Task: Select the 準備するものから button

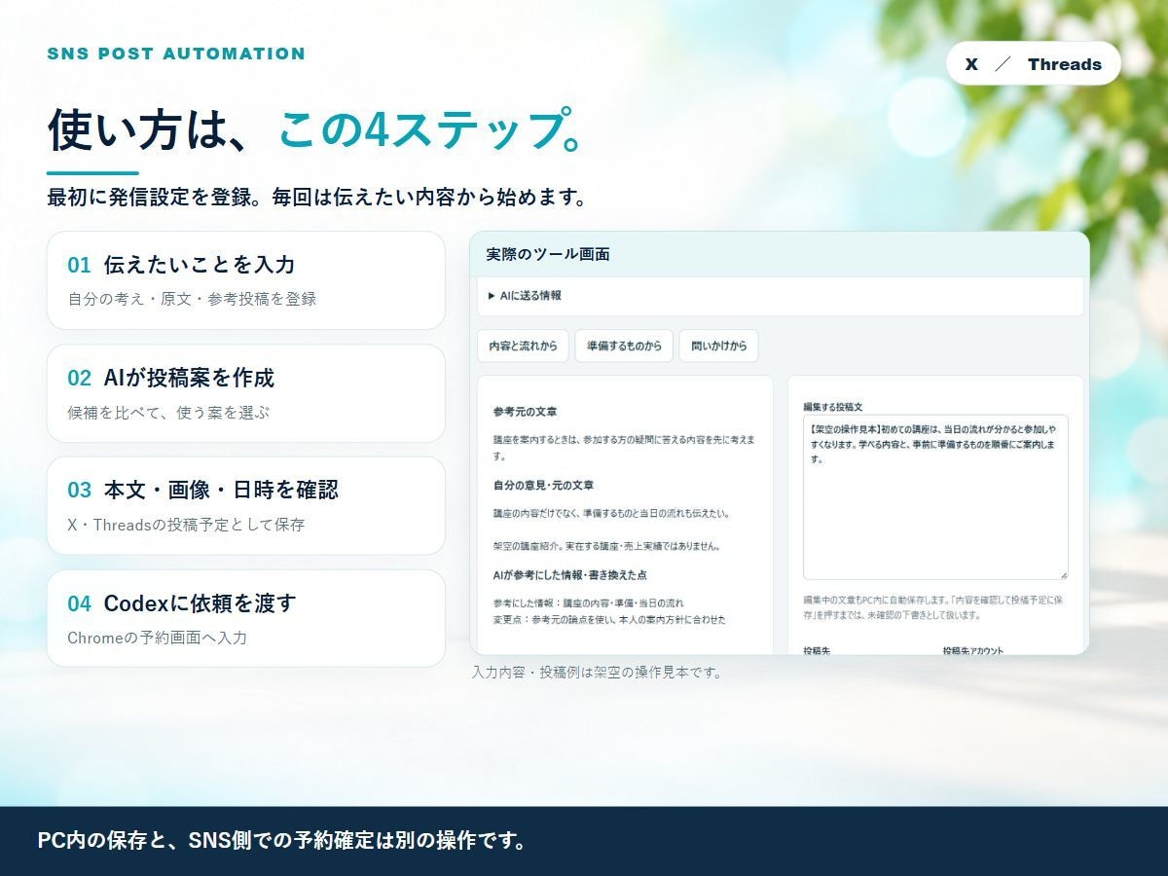Action: (624, 346)
